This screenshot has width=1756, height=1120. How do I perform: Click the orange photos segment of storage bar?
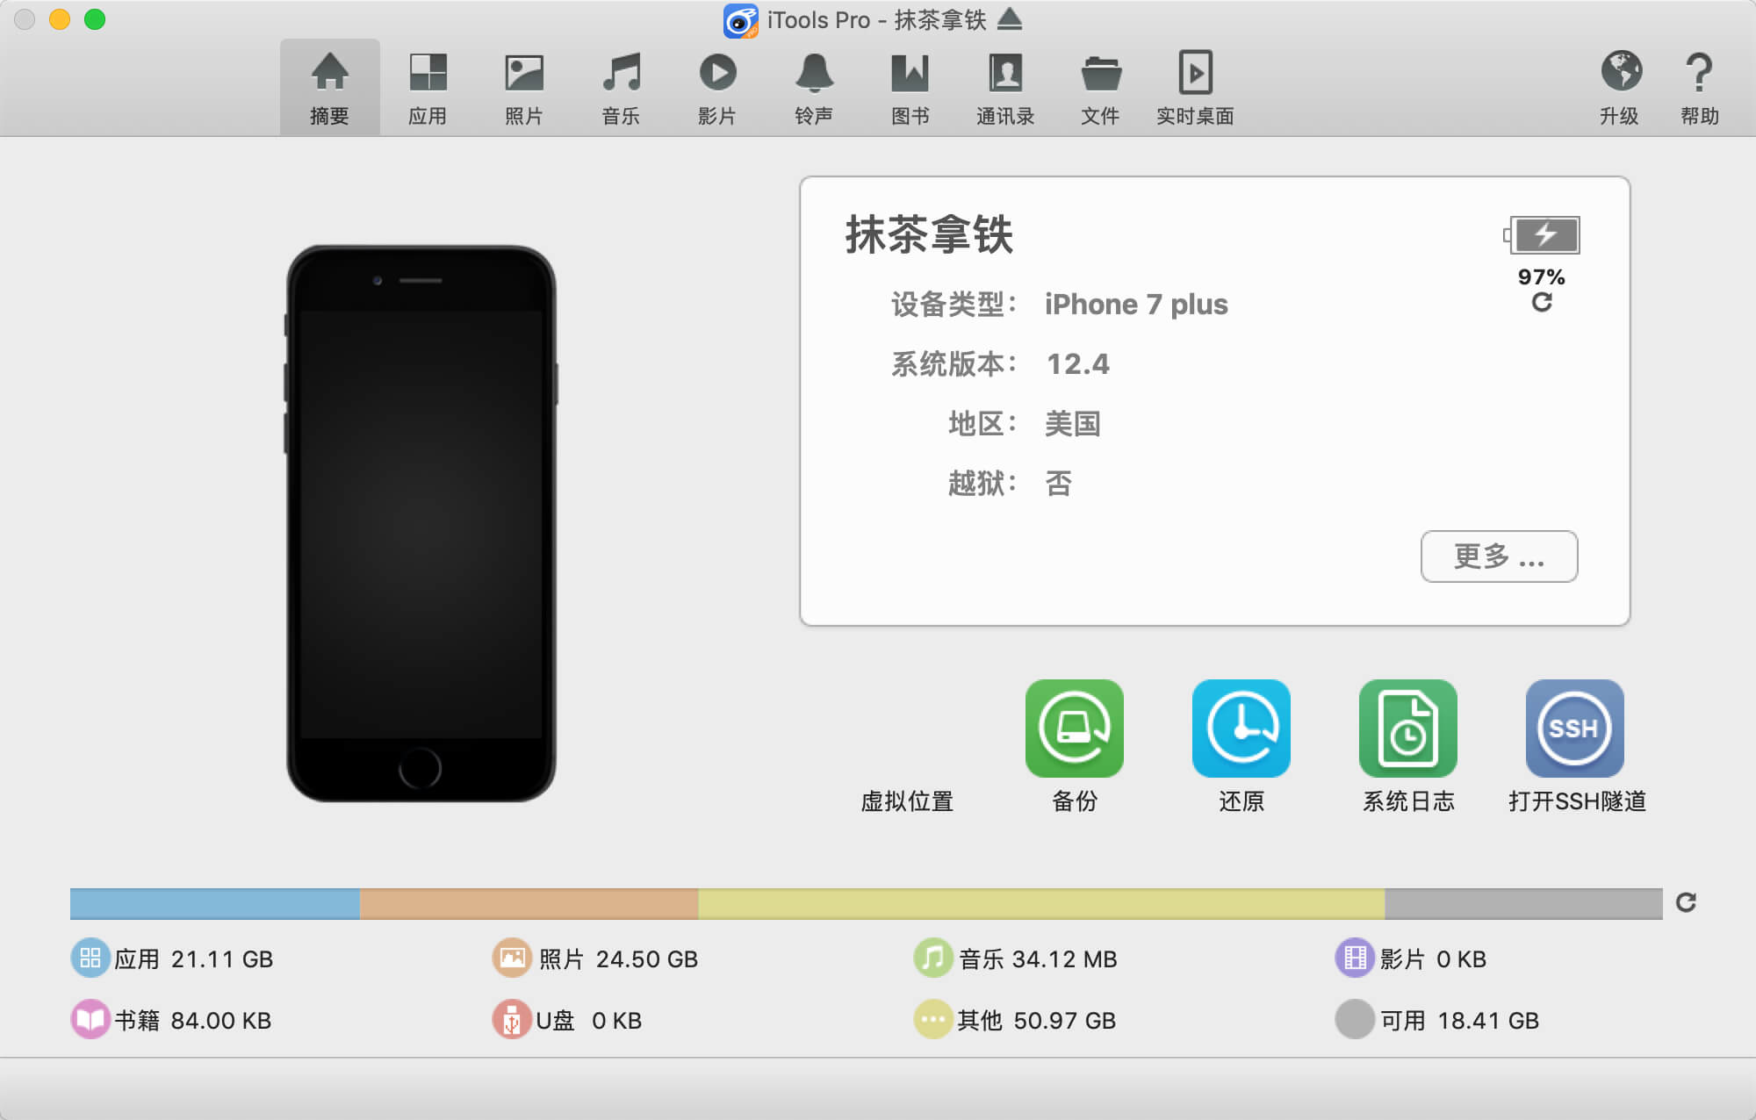click(x=529, y=903)
